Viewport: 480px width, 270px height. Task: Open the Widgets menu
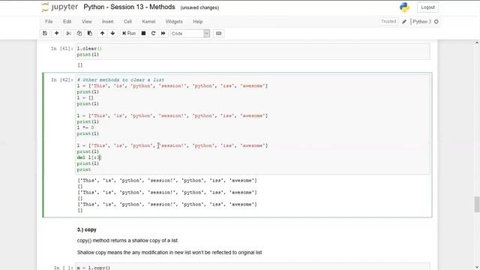(x=174, y=22)
